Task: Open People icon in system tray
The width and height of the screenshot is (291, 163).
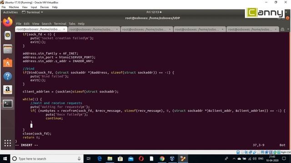Action: coord(226,158)
